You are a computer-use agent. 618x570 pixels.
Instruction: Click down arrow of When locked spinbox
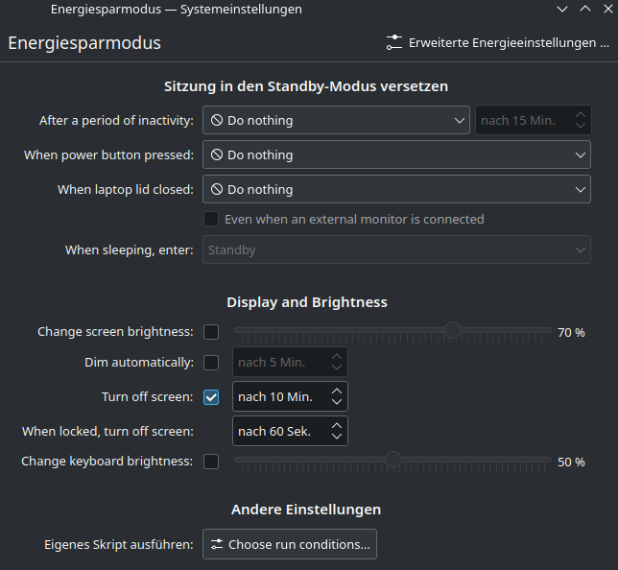point(336,438)
